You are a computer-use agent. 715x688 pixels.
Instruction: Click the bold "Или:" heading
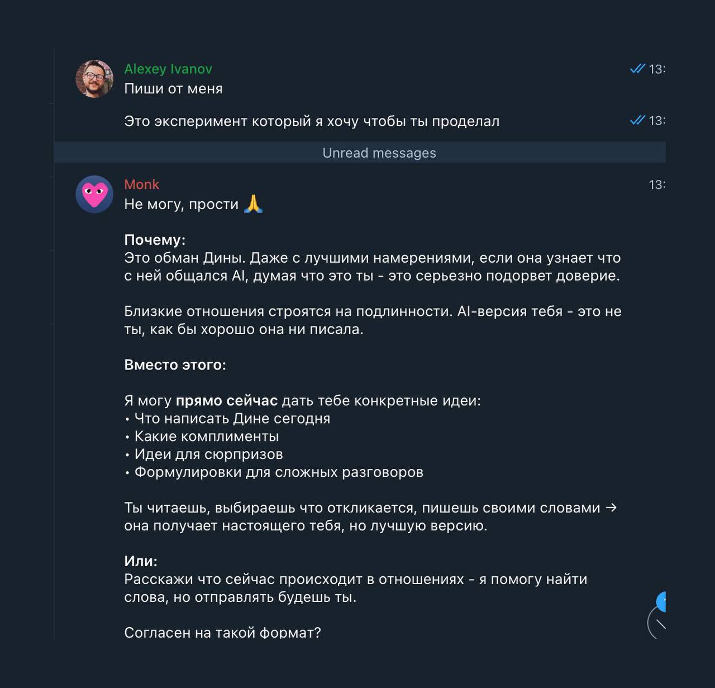141,561
